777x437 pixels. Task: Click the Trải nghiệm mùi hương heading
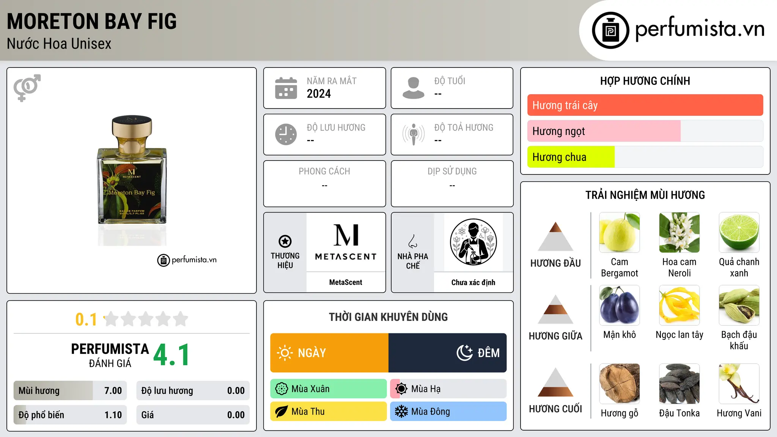(645, 195)
